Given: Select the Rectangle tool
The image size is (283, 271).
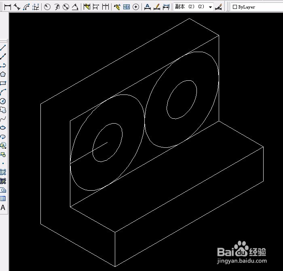Looking at the screenshot, I should point(3,83).
